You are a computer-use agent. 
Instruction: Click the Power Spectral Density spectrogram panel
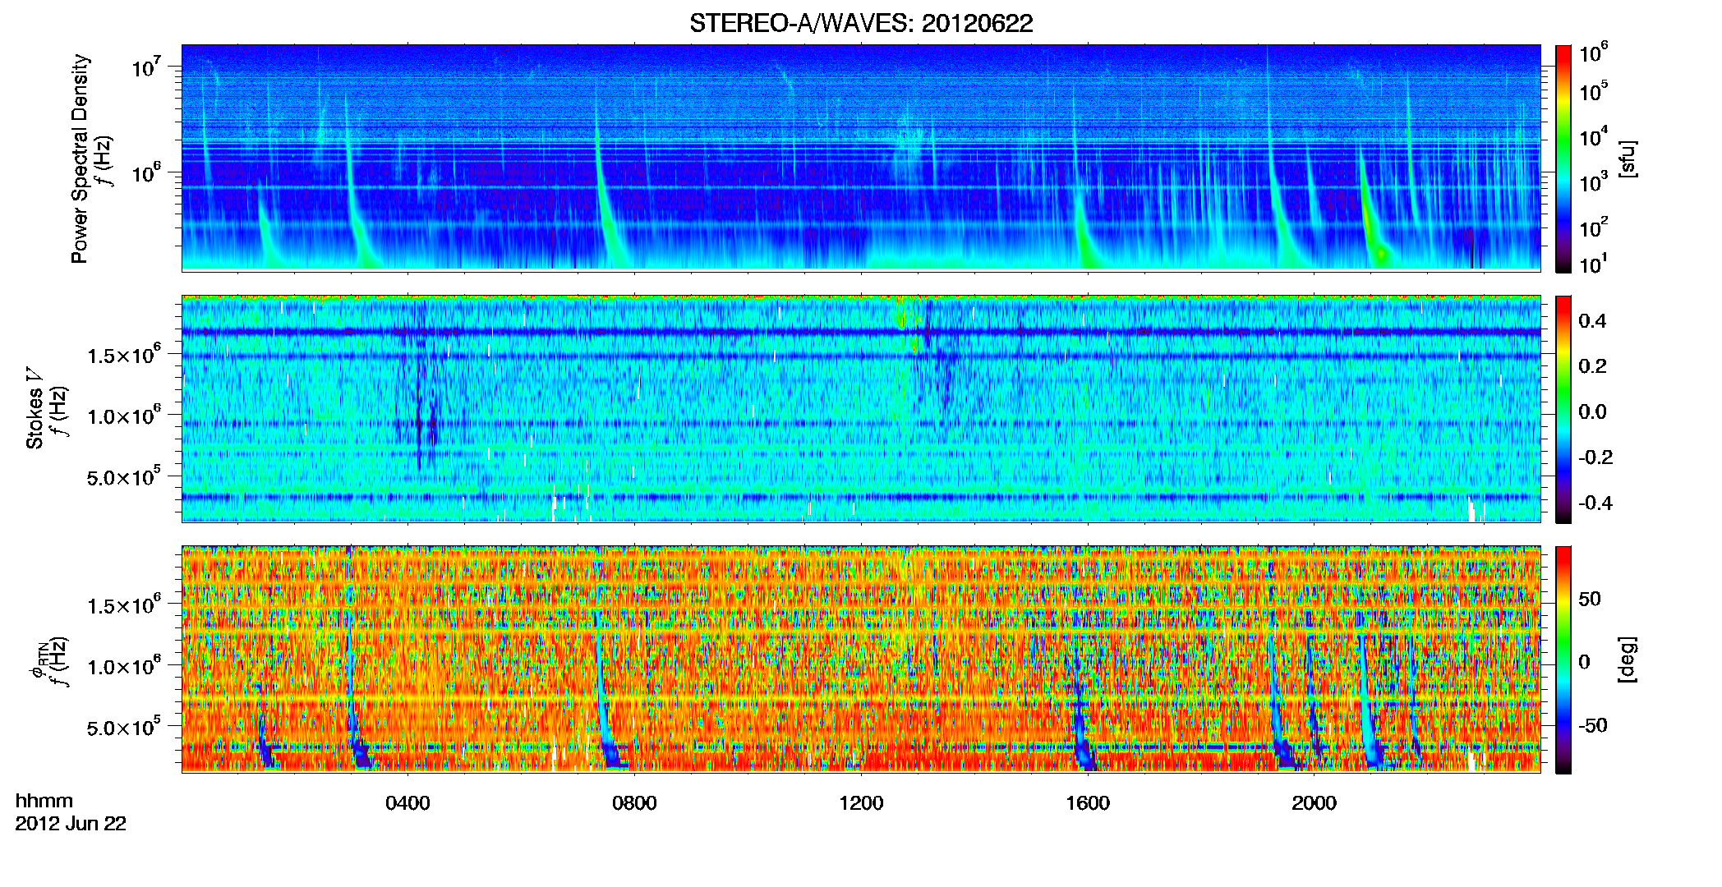point(861,158)
